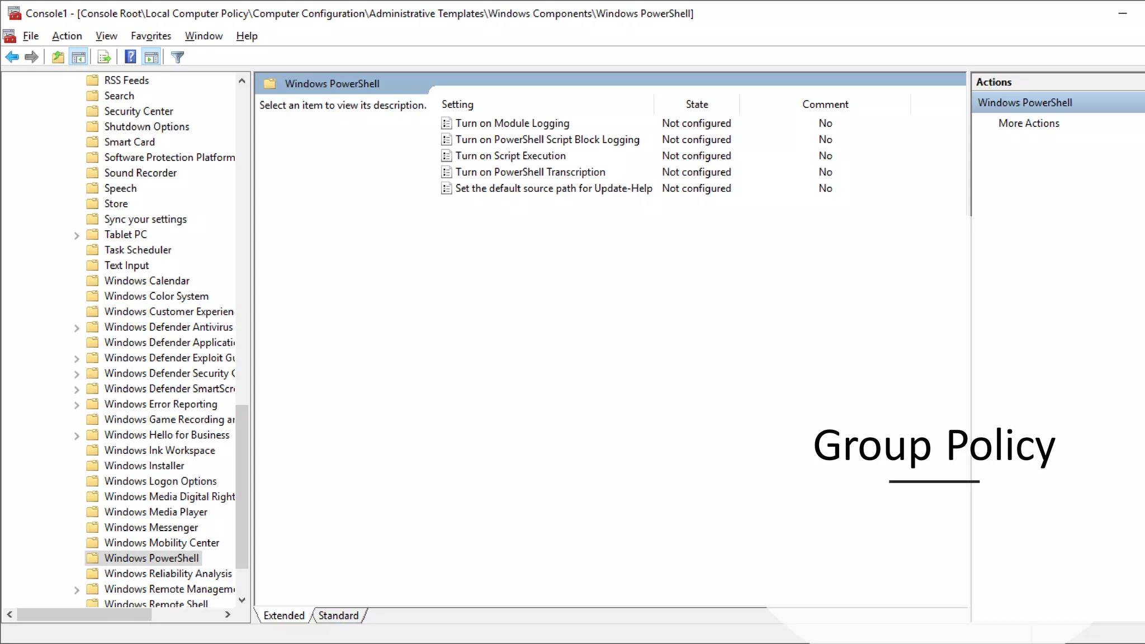Click the Windows Installer folder icon
This screenshot has height=644, width=1145.
click(x=93, y=466)
